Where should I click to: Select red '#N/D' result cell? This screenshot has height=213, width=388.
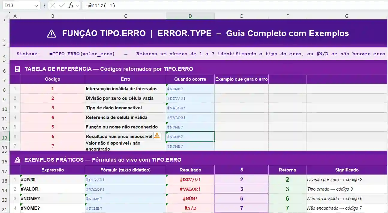point(190,208)
